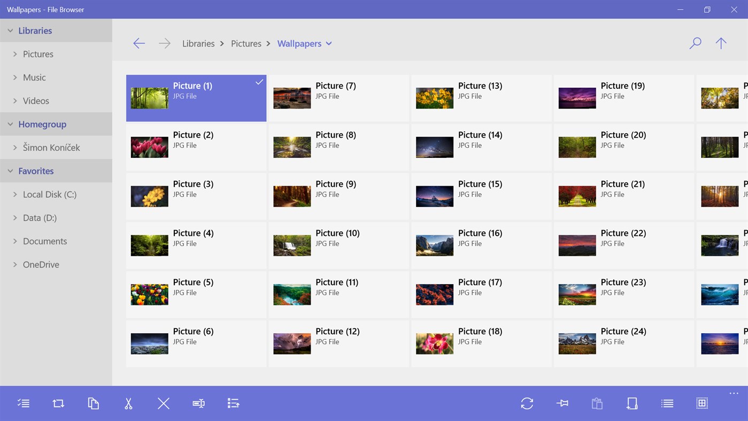Delete the selected picture
The image size is (748, 421).
tap(163, 403)
